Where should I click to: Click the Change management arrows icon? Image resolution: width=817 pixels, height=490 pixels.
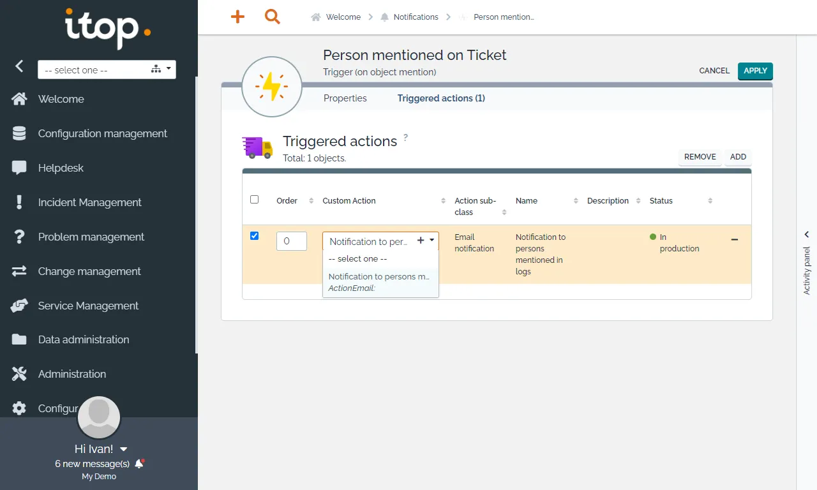(19, 271)
